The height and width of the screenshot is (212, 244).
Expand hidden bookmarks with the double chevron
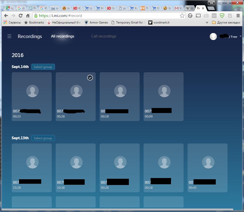pyautogui.click(x=207, y=22)
